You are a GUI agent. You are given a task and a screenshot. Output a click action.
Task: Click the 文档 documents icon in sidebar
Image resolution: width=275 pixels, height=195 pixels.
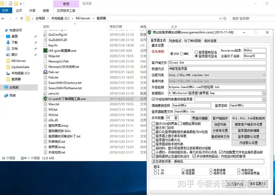point(8,48)
